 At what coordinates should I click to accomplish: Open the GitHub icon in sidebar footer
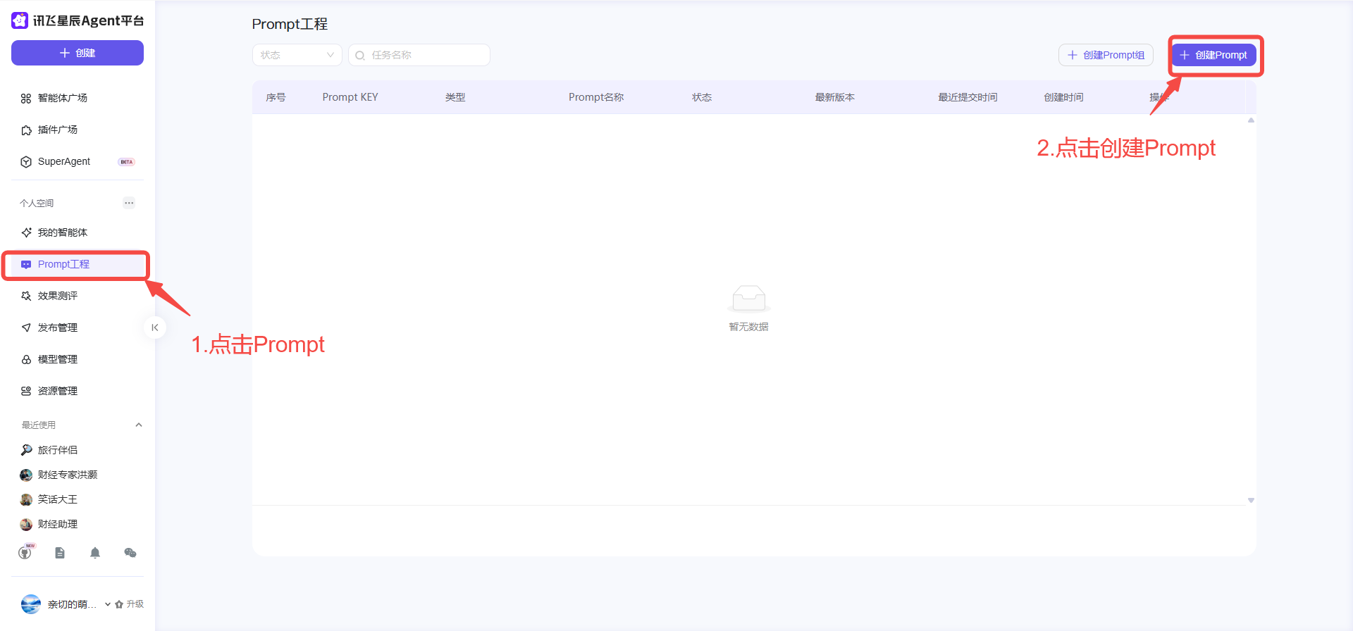pyautogui.click(x=25, y=553)
